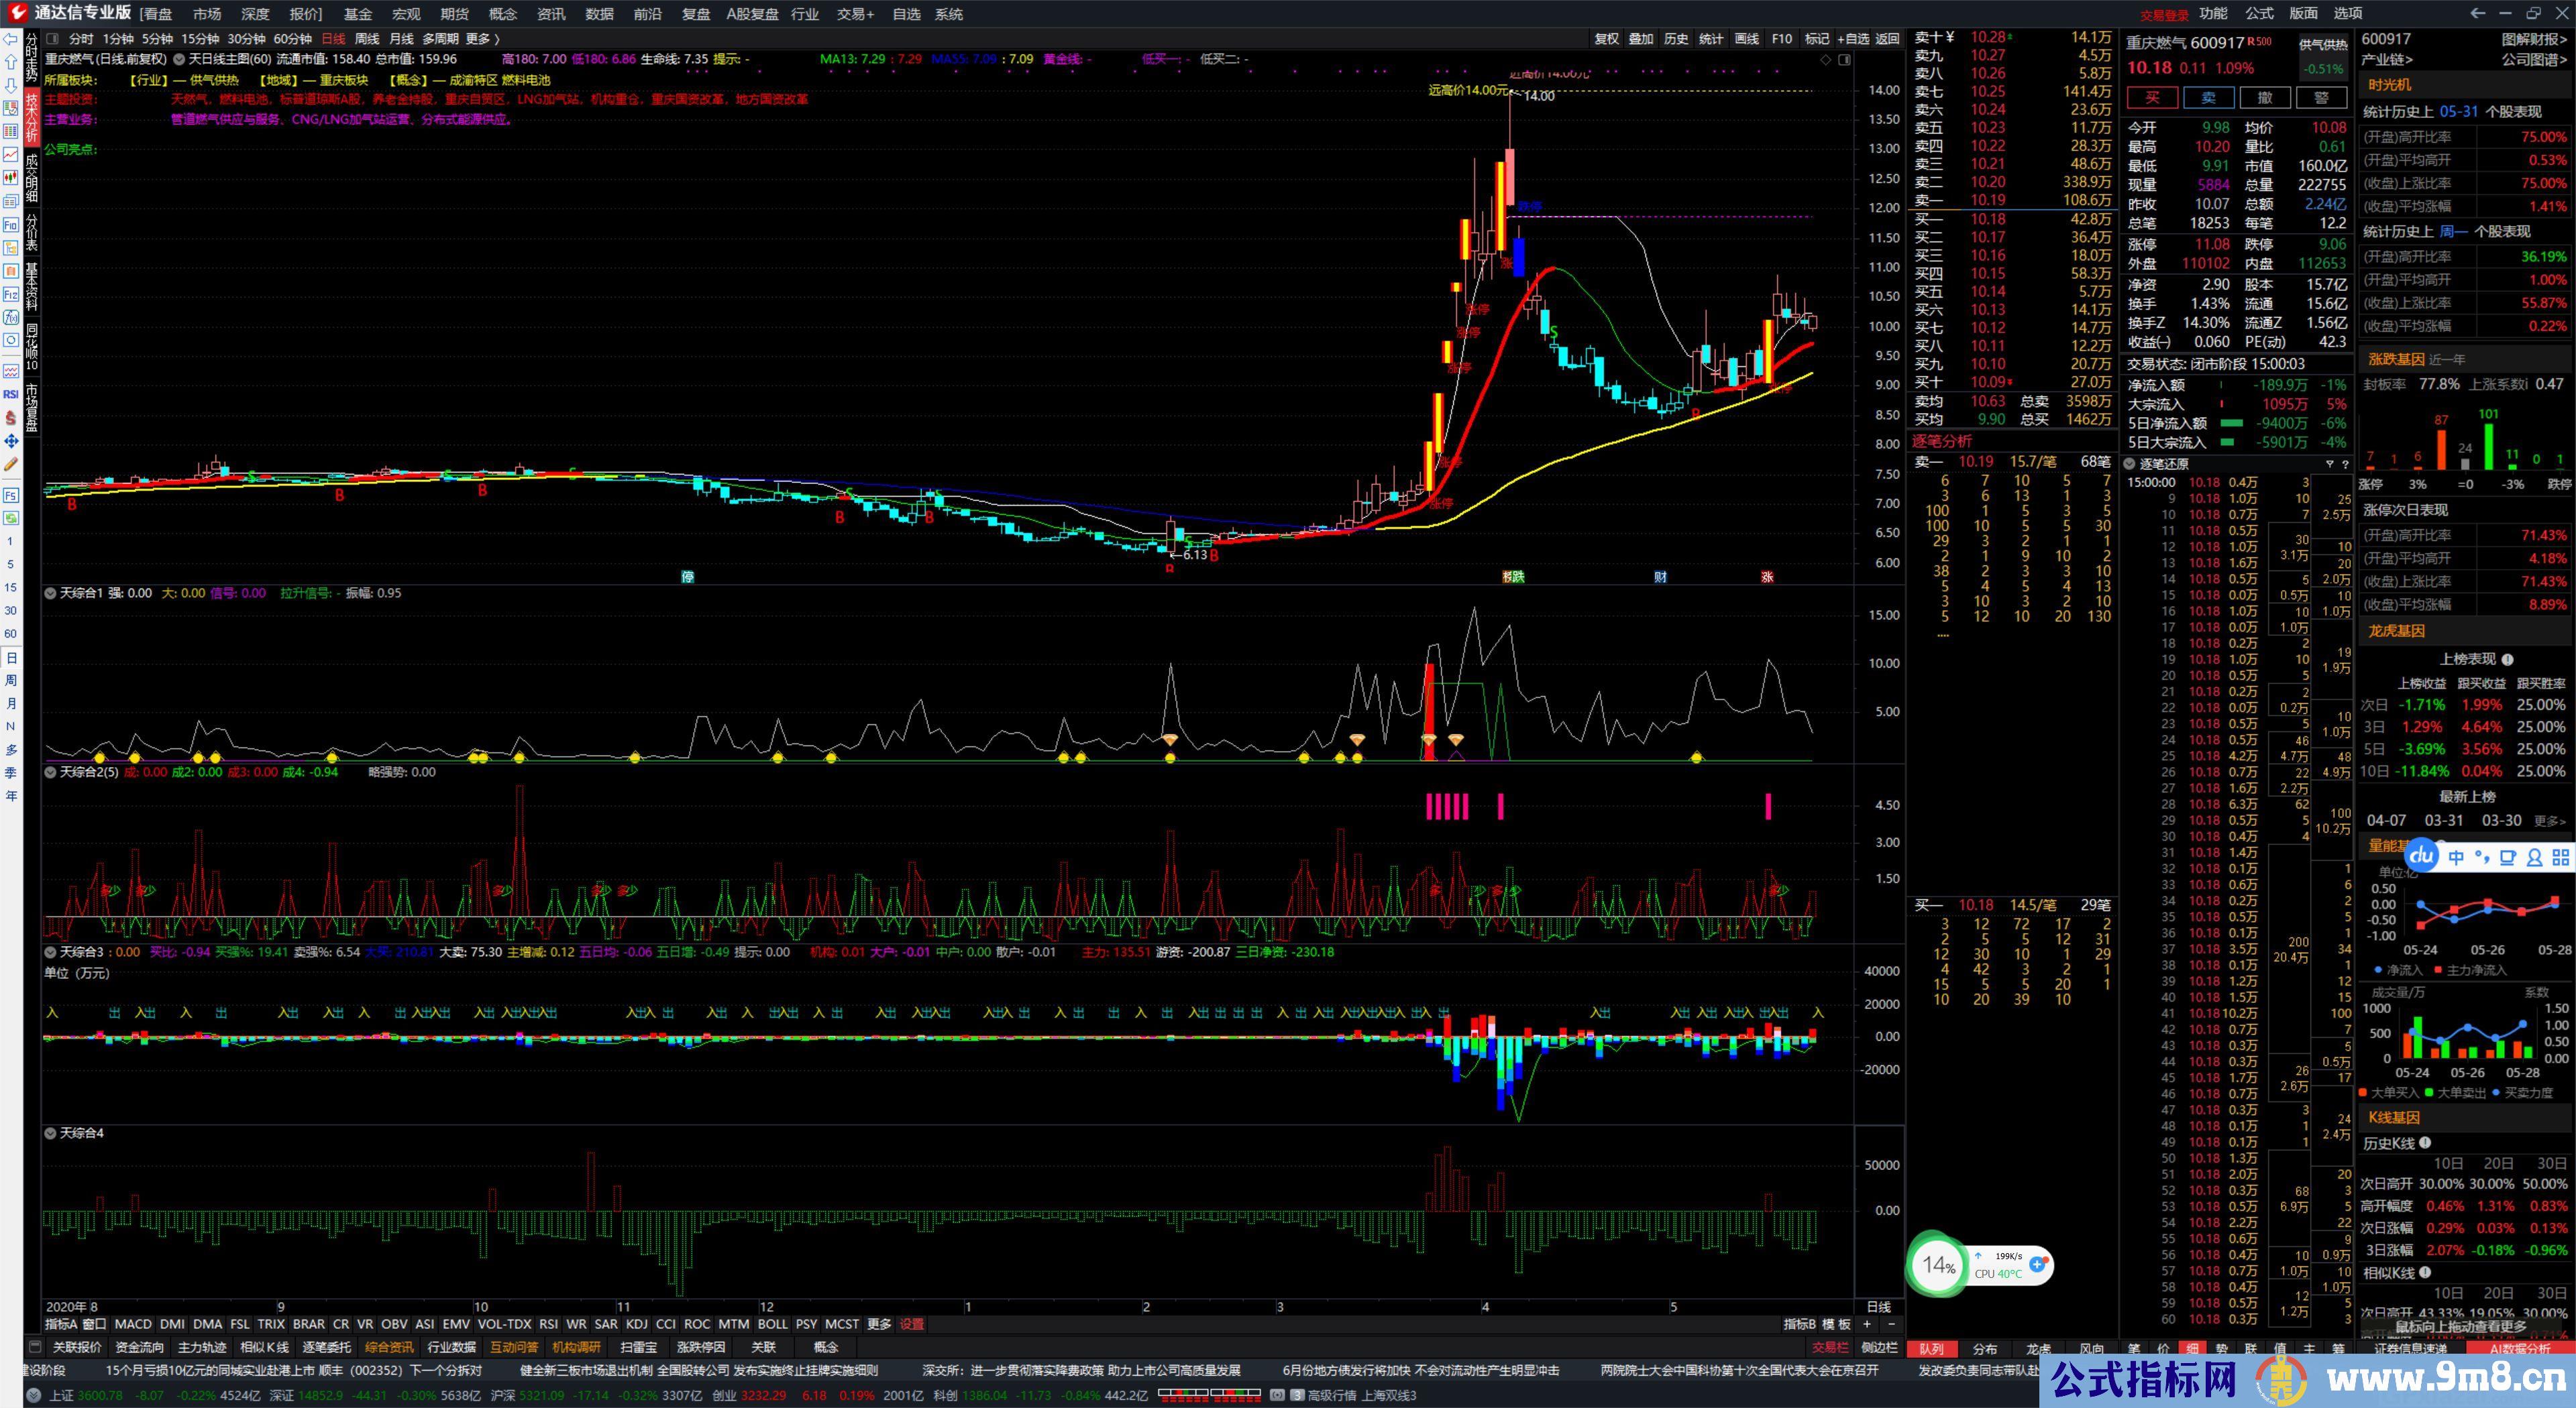
Task: Open the 产业链 expander
Action: point(2386,60)
